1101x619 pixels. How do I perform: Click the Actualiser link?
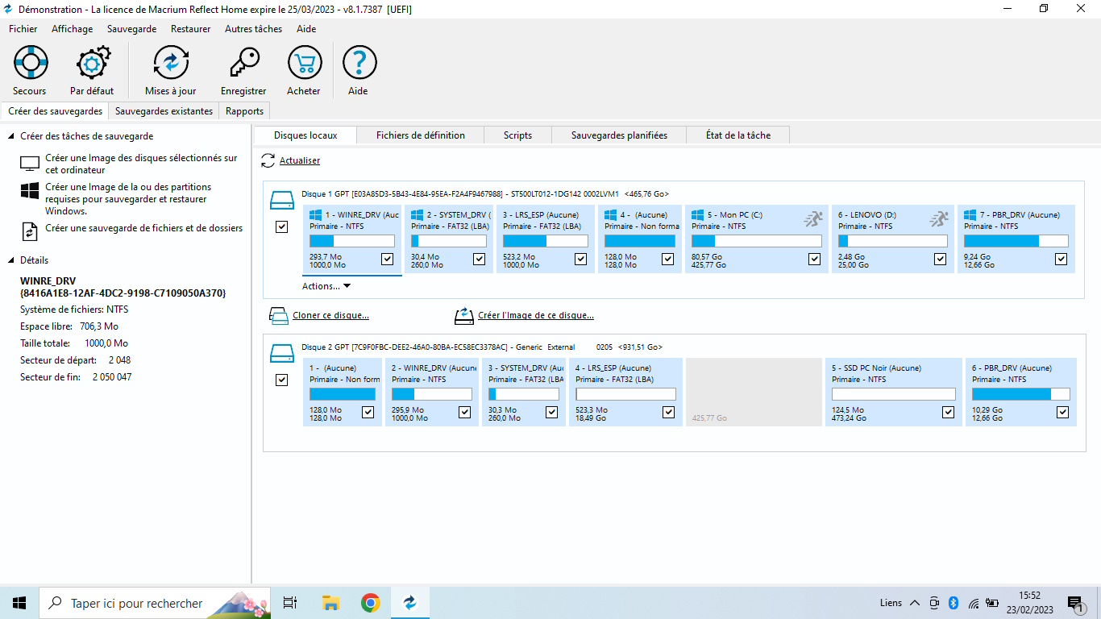(300, 161)
